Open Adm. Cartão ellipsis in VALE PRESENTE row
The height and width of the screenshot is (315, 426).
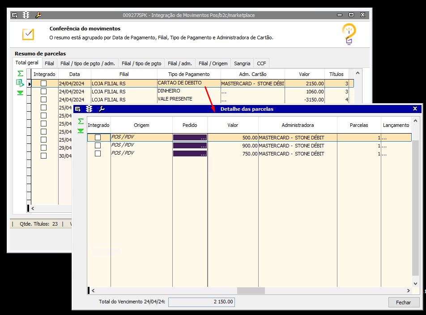(x=224, y=100)
